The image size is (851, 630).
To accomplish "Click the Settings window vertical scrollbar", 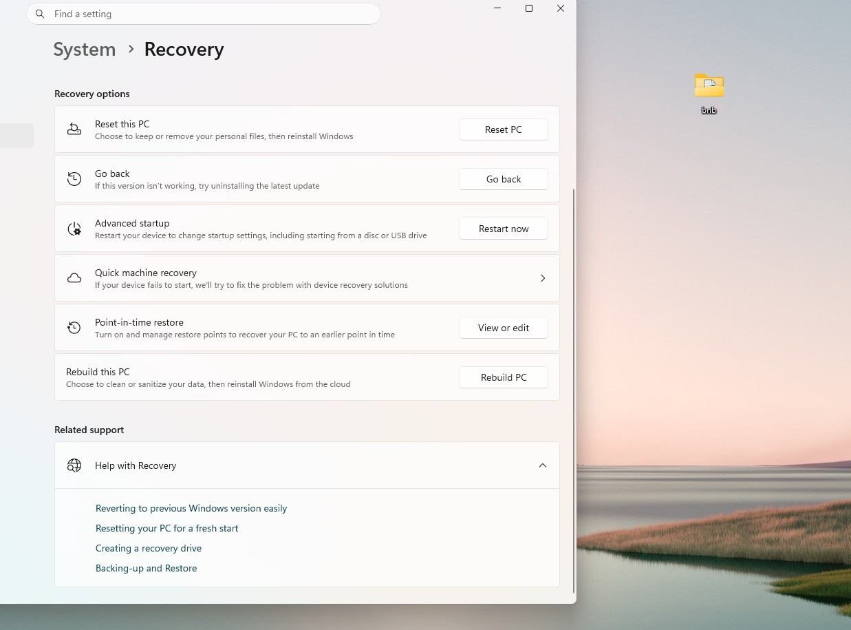I will (x=574, y=390).
